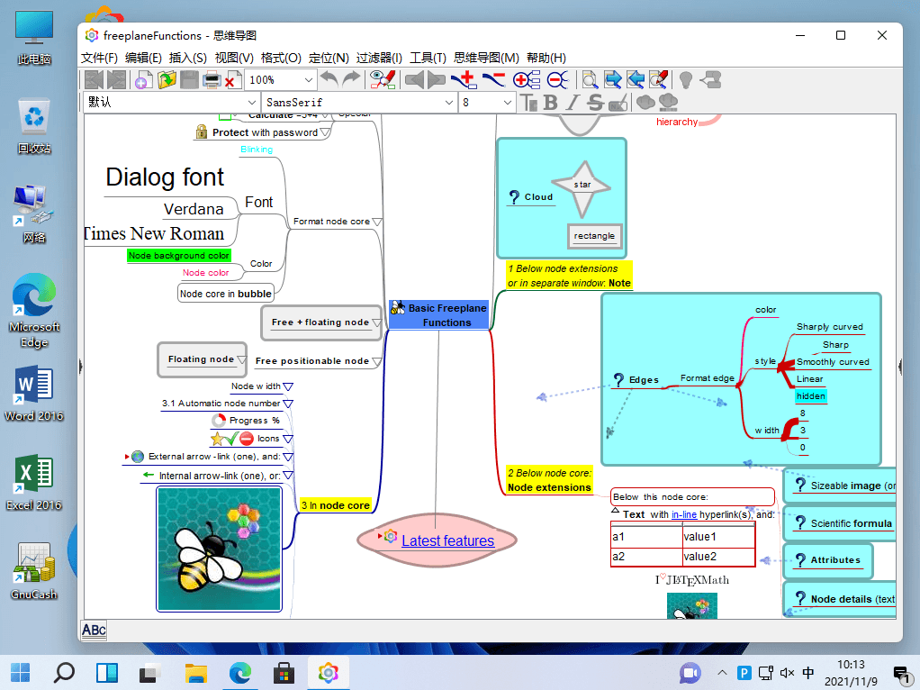Viewport: 920px width, 690px height.
Task: Select the rectangle node in cloud
Action: 595,236
